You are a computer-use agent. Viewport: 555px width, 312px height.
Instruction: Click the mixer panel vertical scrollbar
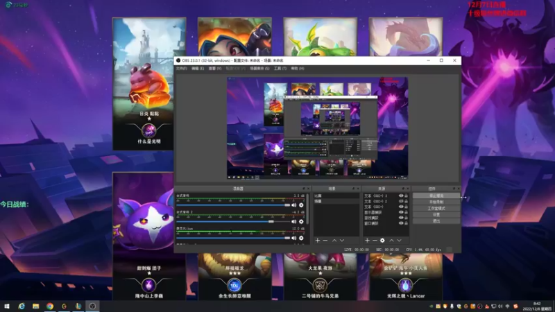308,209
